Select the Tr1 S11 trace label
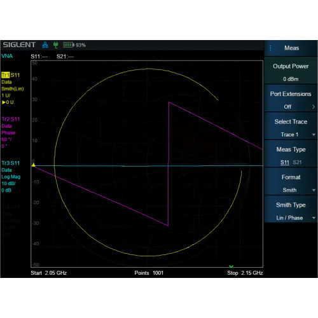The image size is (318, 318). pos(11,75)
